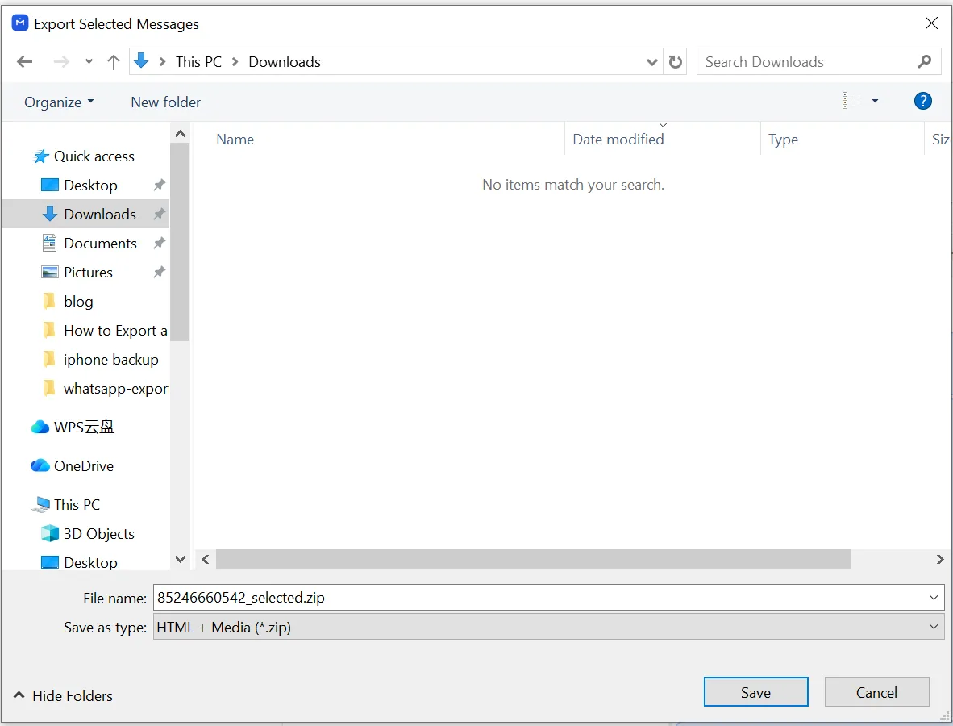Click the change view layout icon

pos(851,101)
